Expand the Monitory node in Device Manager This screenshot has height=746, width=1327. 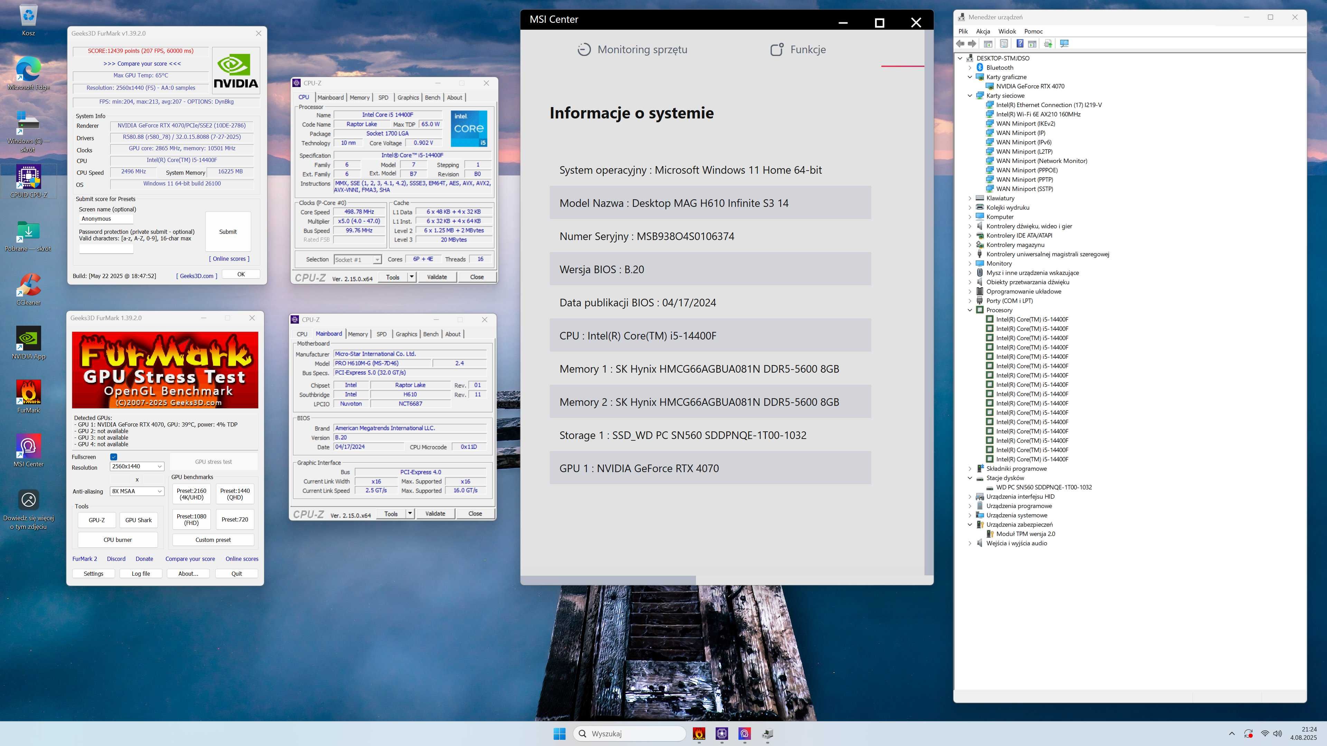[970, 264]
